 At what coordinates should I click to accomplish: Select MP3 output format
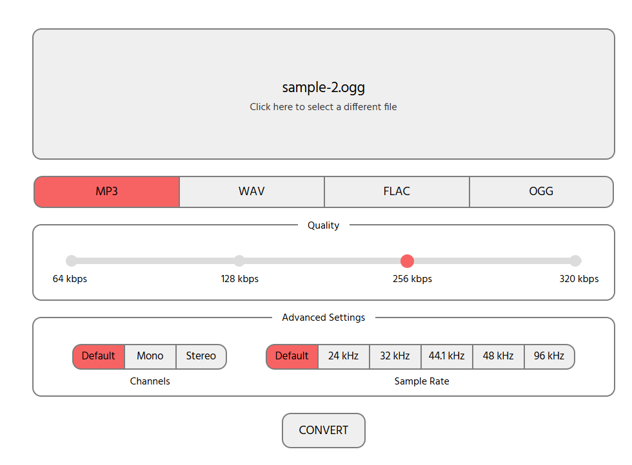[x=106, y=192]
